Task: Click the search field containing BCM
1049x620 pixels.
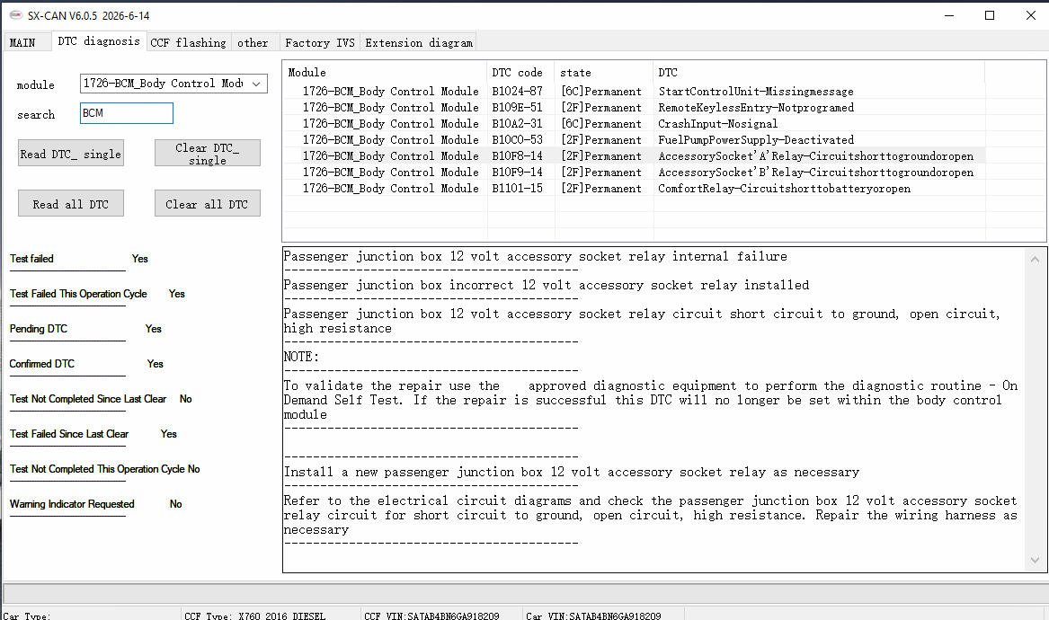Action: [127, 113]
